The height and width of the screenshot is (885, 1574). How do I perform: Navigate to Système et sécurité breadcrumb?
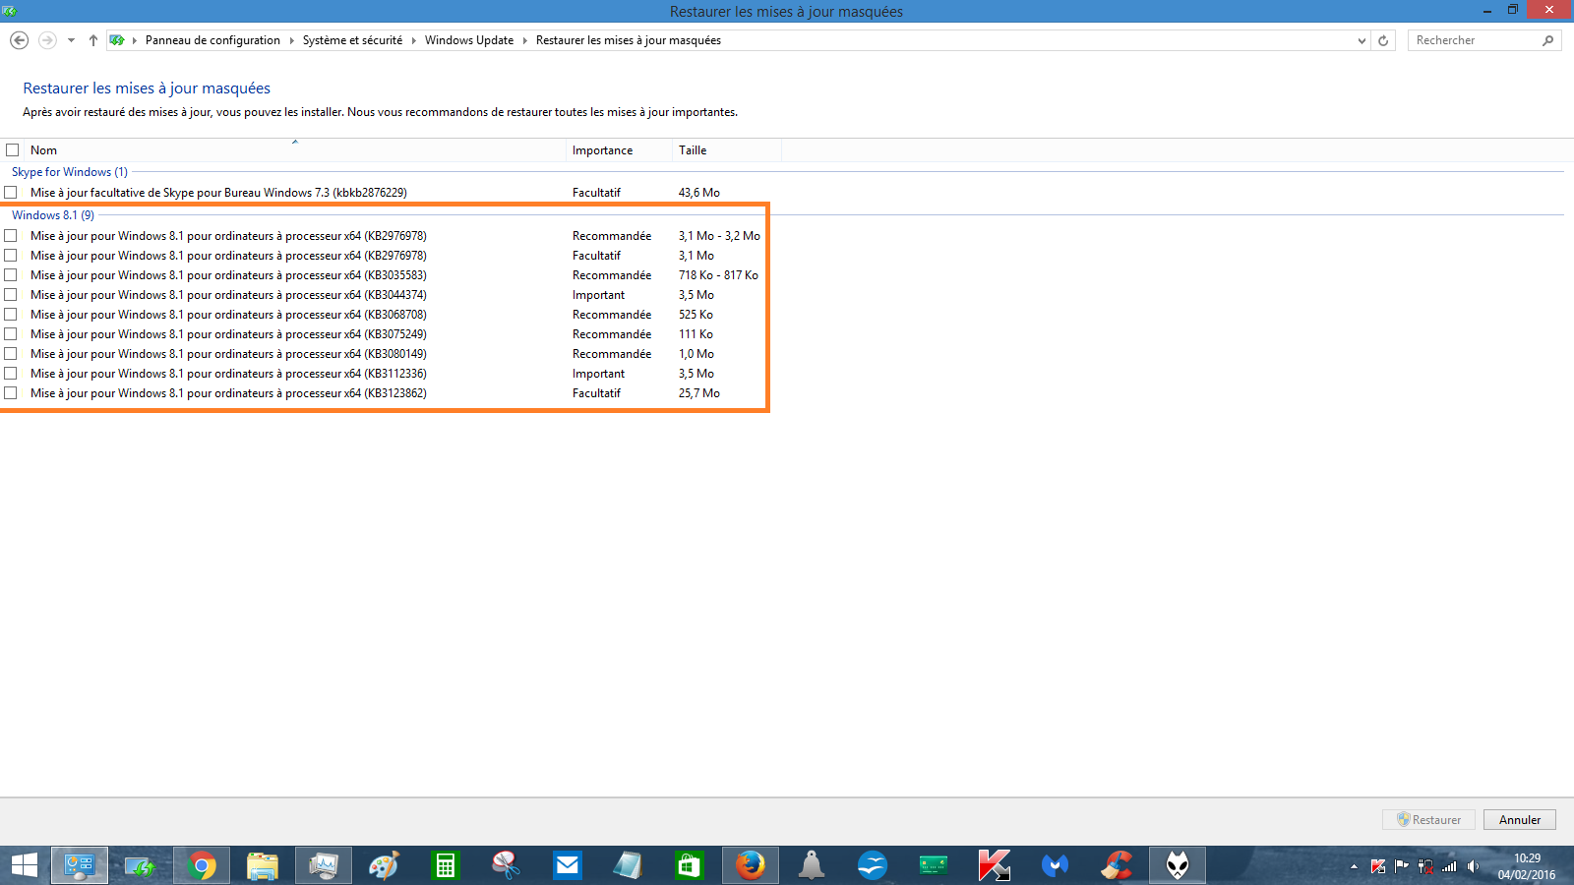click(x=352, y=40)
